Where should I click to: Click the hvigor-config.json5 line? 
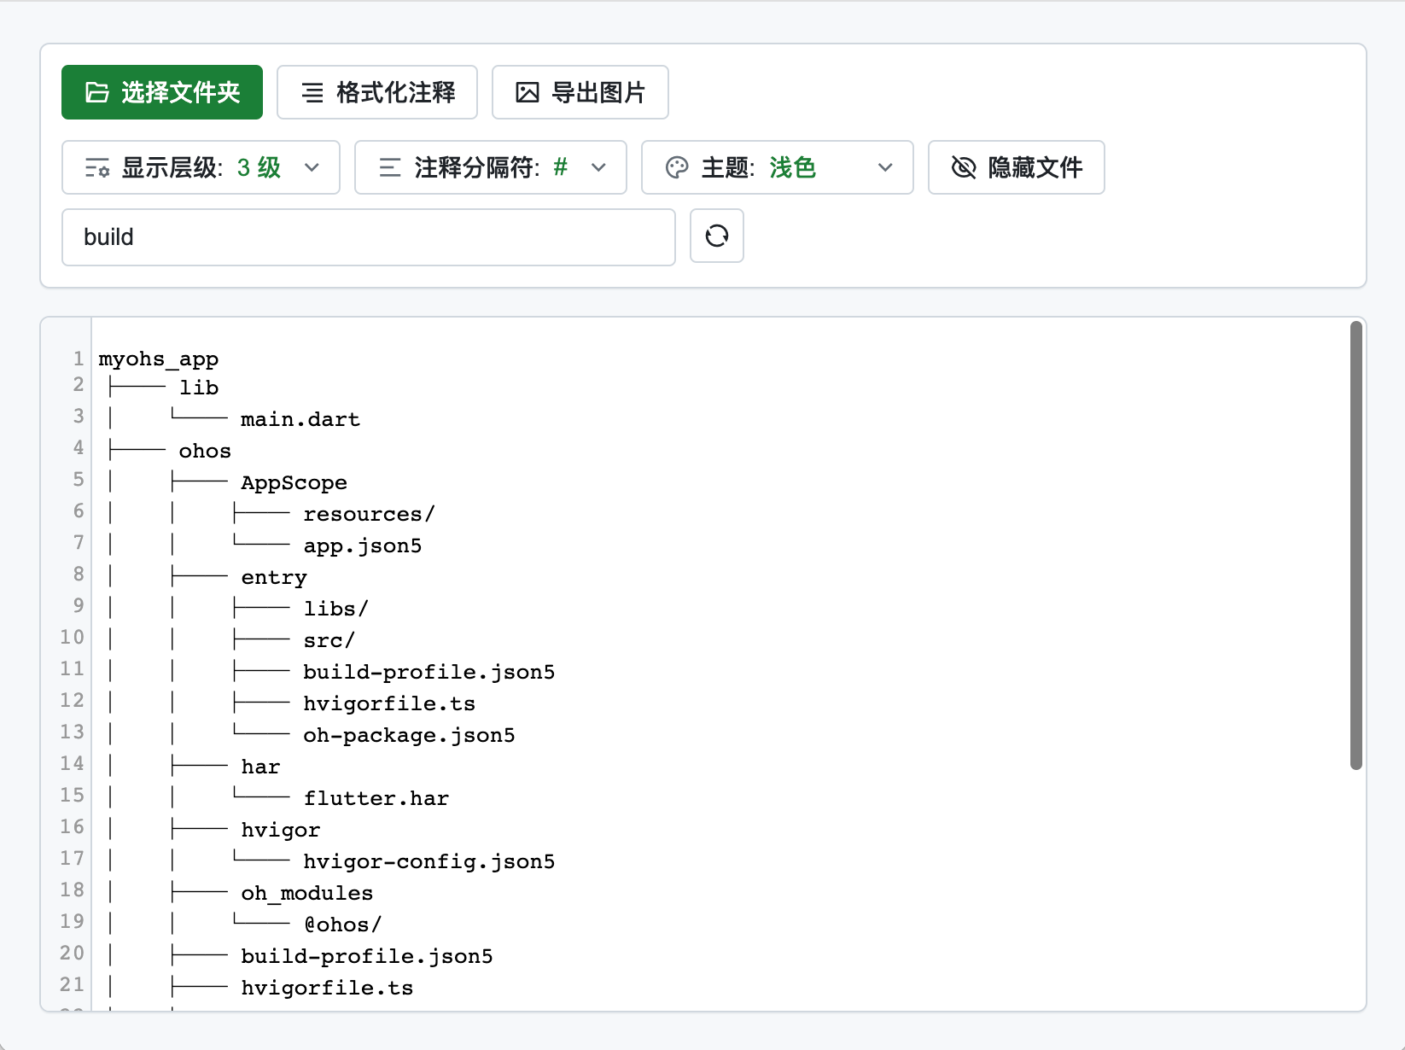(x=429, y=862)
